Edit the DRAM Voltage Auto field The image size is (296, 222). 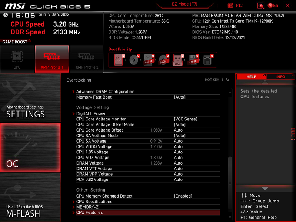178,163
